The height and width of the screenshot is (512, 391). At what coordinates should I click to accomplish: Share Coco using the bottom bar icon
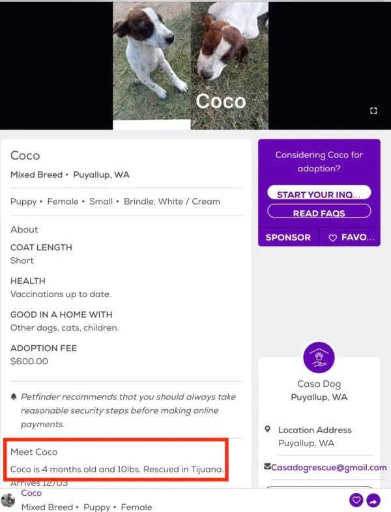coord(373,500)
